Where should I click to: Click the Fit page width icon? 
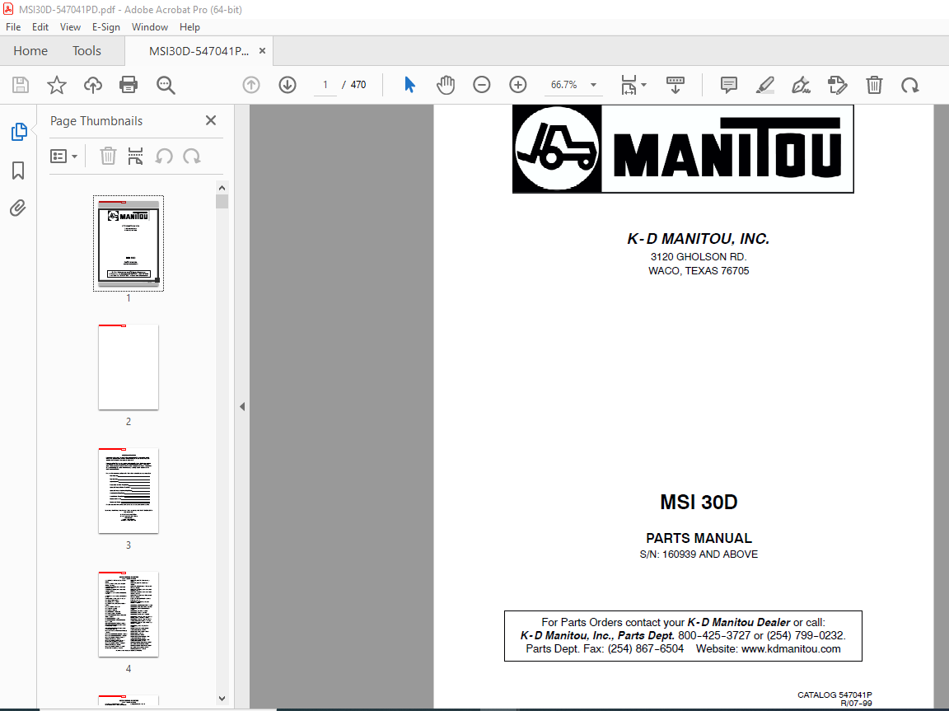629,85
